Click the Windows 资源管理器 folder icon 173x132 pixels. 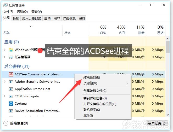tap(11, 50)
